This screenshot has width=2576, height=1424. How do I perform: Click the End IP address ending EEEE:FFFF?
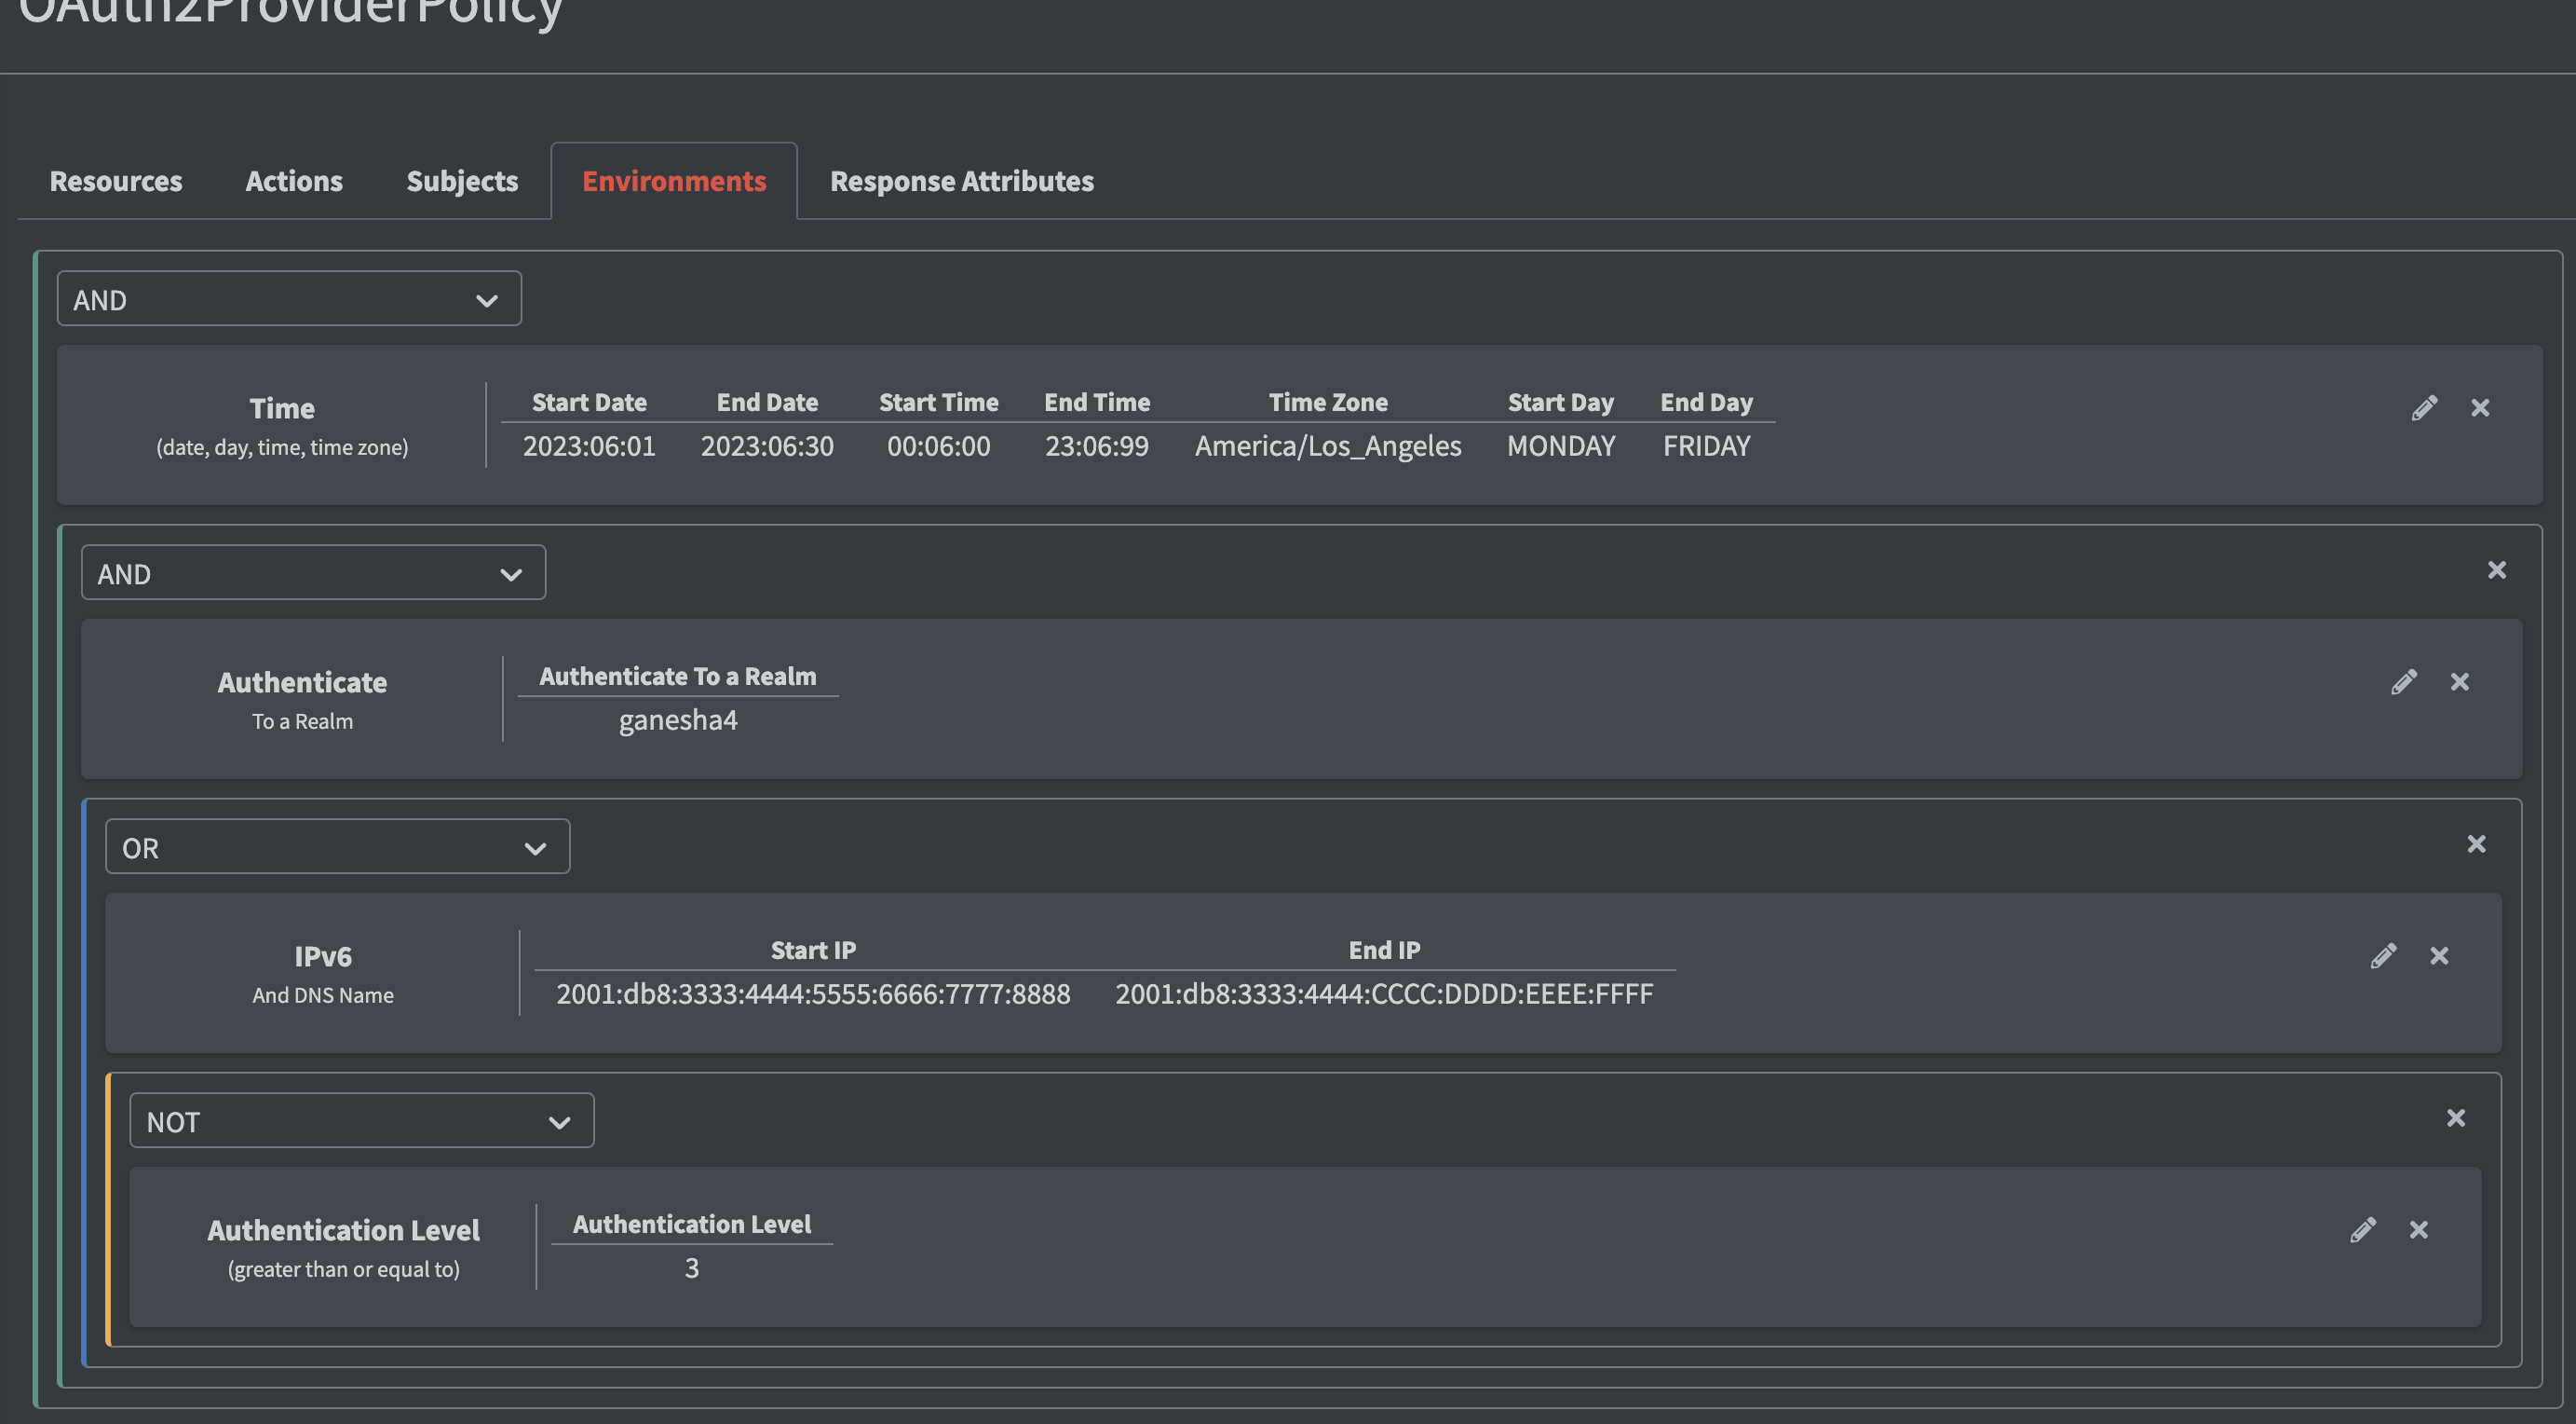point(1384,993)
